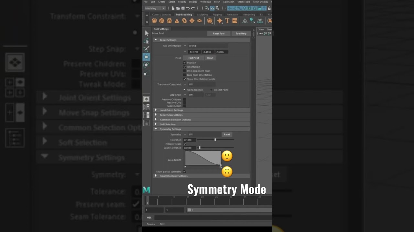414x232 pixels.
Task: Click the Edit Pivot button
Action: (x=194, y=58)
